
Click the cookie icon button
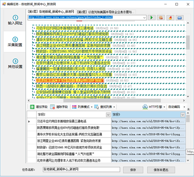(161, 18)
